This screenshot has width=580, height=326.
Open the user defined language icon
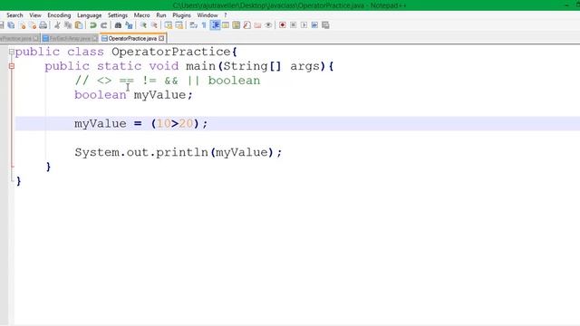(x=226, y=25)
